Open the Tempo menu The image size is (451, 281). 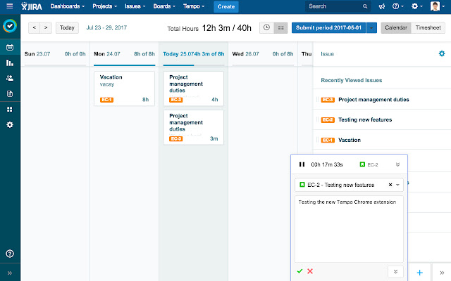pos(196,6)
